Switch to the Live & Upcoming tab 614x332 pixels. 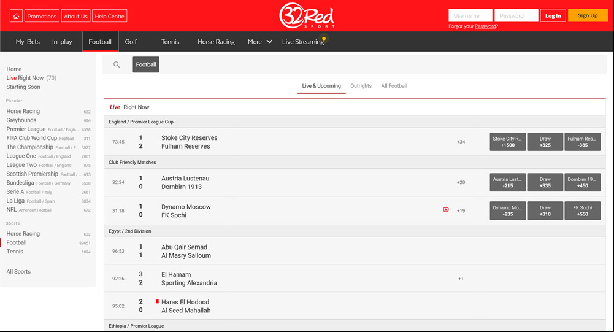[x=321, y=86]
